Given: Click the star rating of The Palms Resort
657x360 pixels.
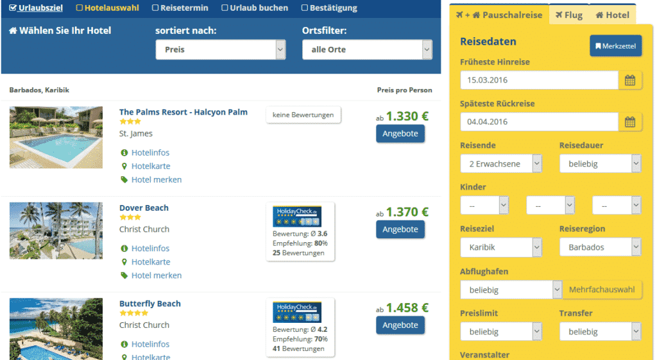Looking at the screenshot, I should point(130,122).
